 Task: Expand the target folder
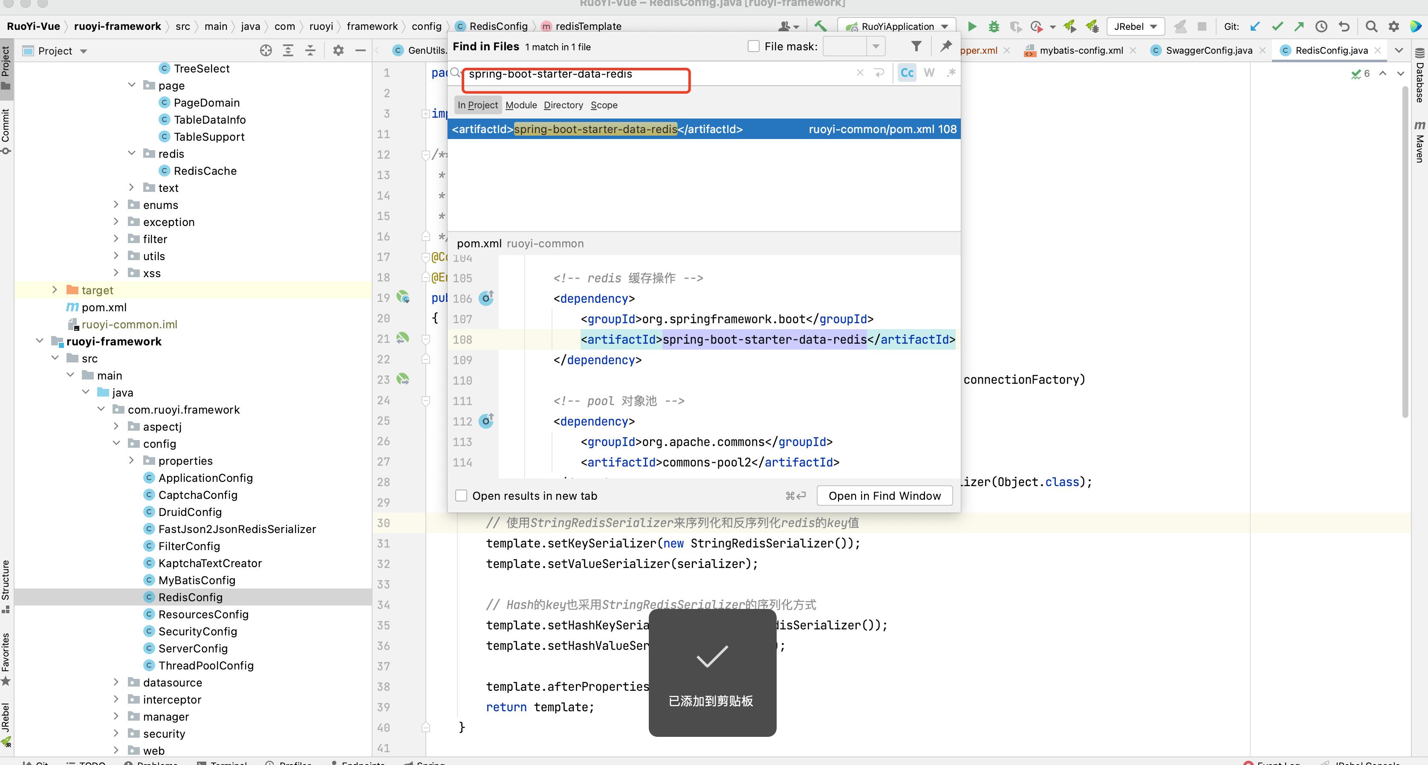click(x=54, y=290)
